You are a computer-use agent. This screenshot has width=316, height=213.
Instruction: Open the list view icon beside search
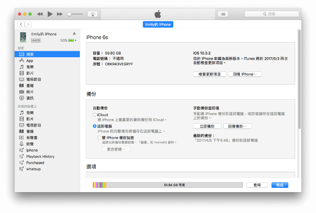pyautogui.click(x=223, y=14)
